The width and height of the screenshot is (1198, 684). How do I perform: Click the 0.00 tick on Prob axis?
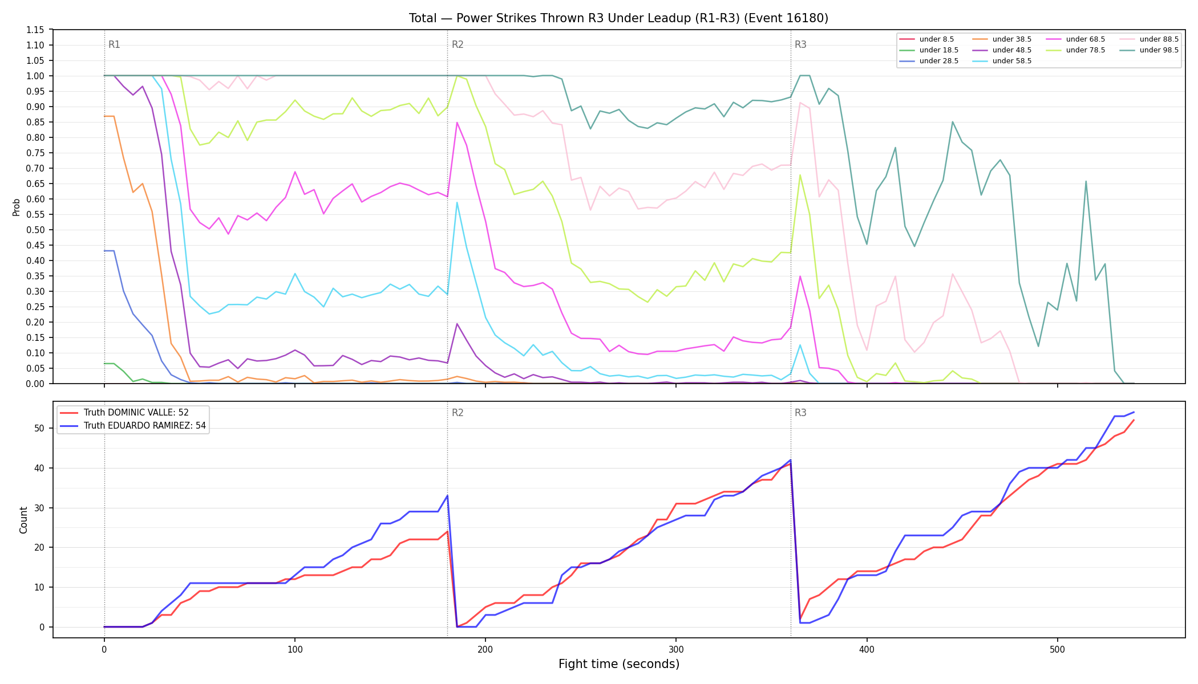(35, 384)
